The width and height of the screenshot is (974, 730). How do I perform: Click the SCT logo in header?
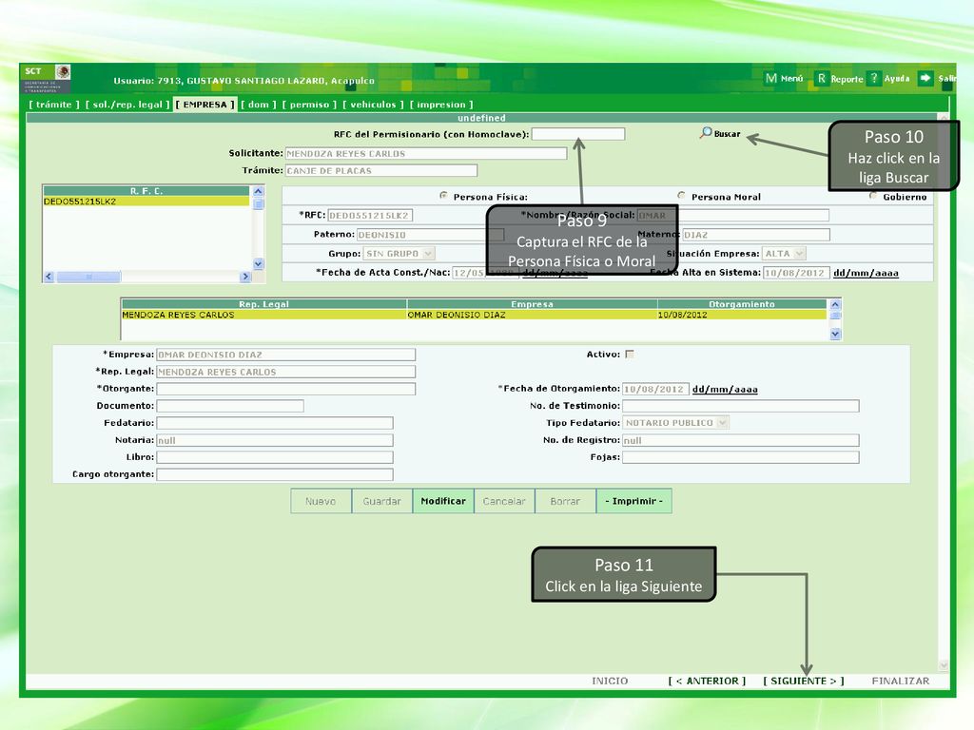(x=48, y=78)
